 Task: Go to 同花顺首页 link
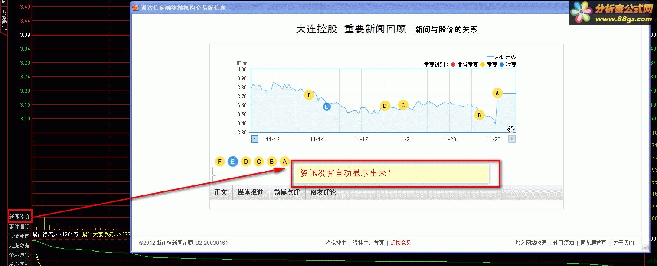594,243
